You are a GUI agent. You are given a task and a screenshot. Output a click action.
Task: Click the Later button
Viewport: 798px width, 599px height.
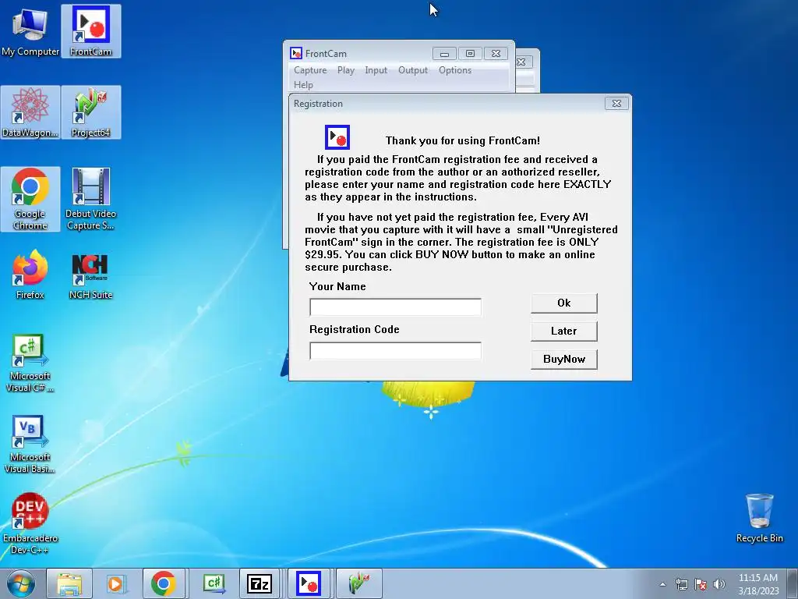[564, 331]
